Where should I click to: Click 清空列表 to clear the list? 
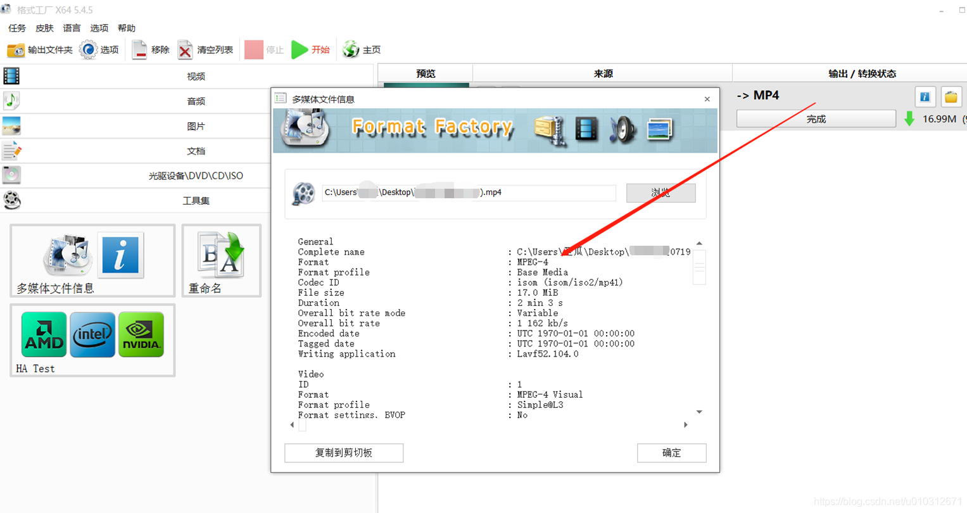[x=205, y=49]
